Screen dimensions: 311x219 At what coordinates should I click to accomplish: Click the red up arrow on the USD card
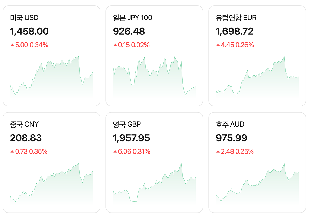click(12, 45)
